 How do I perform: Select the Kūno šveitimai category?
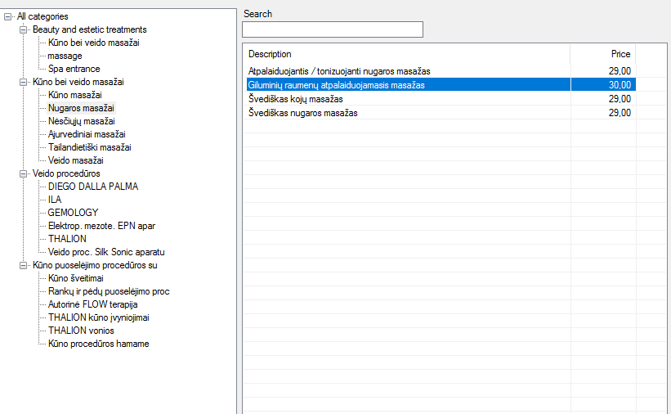pos(76,278)
